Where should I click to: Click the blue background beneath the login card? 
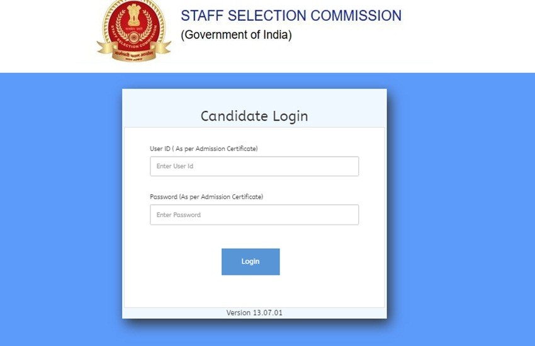[254, 333]
